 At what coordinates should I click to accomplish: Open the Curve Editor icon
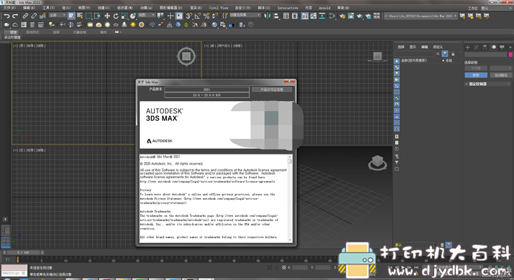[314, 15]
